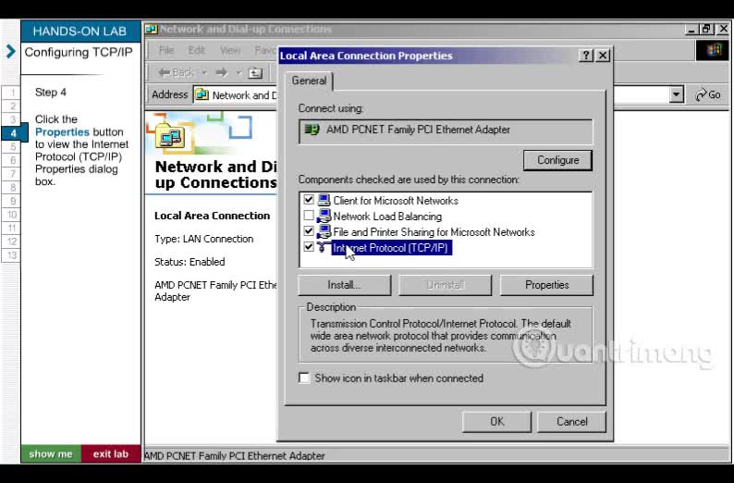Viewport: 734px width, 483px height.
Task: Jump to lab step 8
Action: tap(13, 188)
